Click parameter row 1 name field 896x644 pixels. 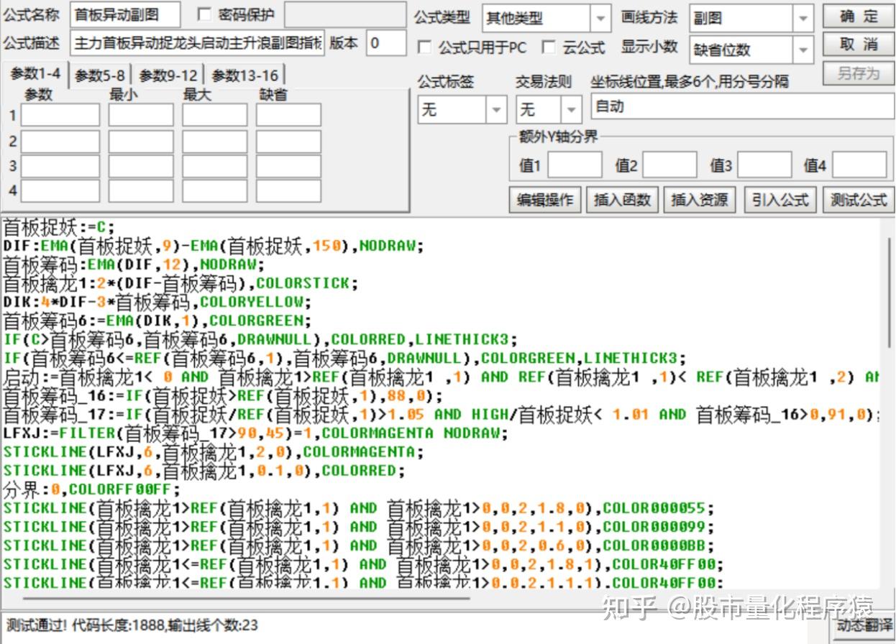tap(60, 115)
